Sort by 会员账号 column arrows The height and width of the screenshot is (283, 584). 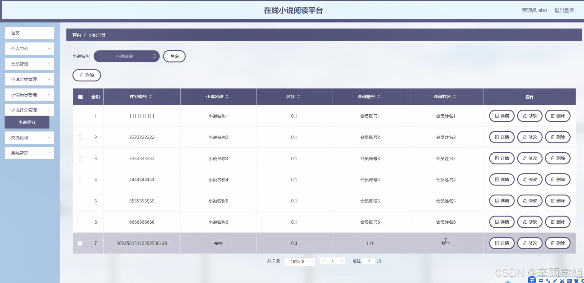pos(379,97)
